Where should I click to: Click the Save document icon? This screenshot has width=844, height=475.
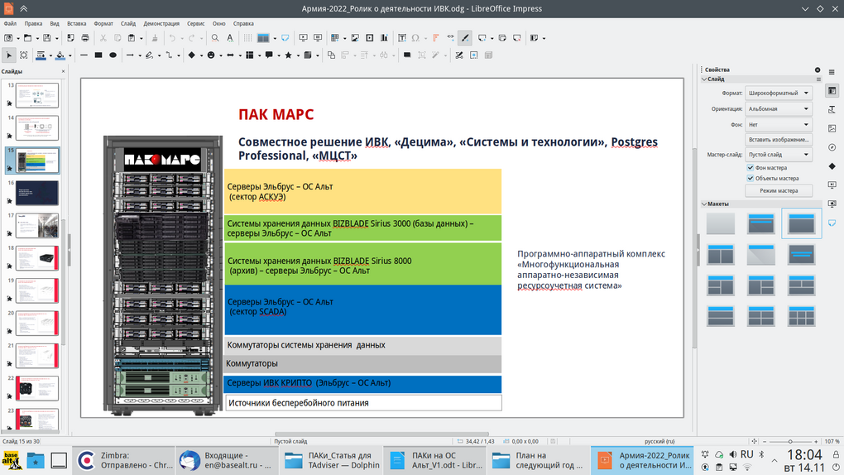pyautogui.click(x=47, y=38)
